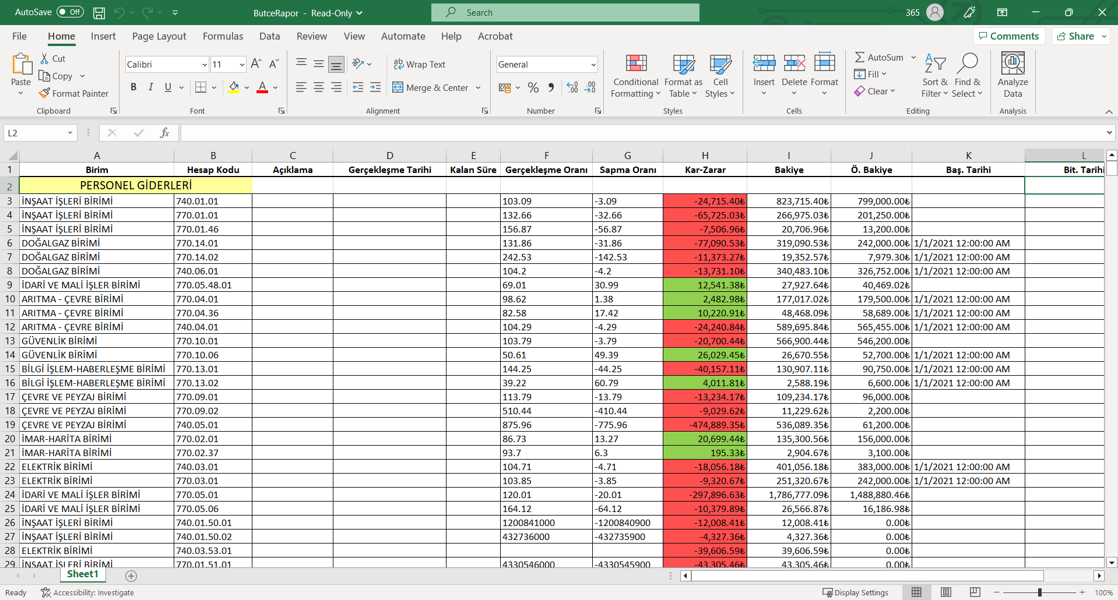Click the zoom slider in status bar
Image resolution: width=1118 pixels, height=600 pixels.
coord(1039,592)
